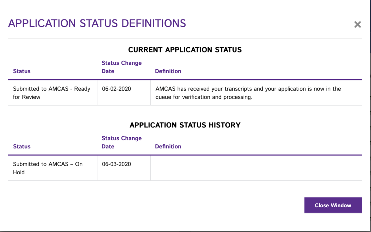Close the Application Status Definitions dialog with the X
The image size is (371, 232).
coord(357,25)
